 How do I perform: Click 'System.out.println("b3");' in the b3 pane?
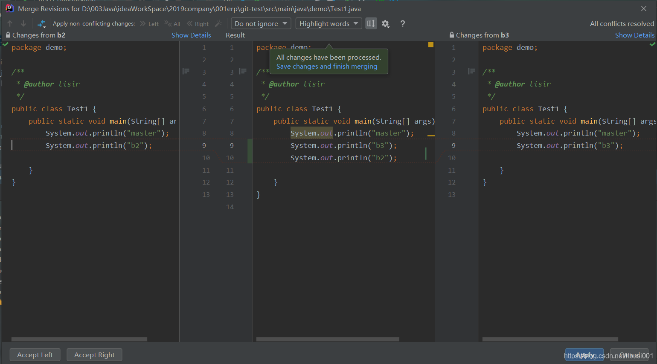click(x=570, y=146)
